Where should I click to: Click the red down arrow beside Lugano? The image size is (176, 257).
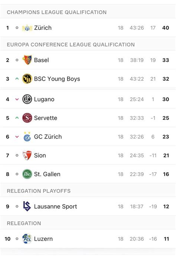tap(17, 99)
